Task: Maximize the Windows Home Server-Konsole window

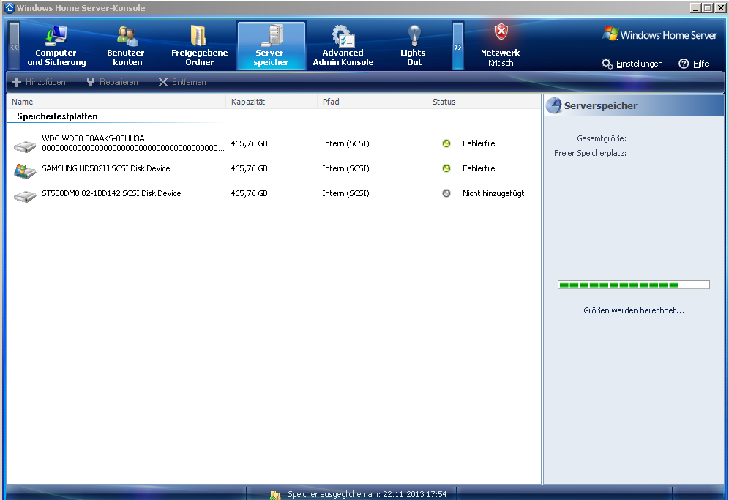Action: coord(708,8)
